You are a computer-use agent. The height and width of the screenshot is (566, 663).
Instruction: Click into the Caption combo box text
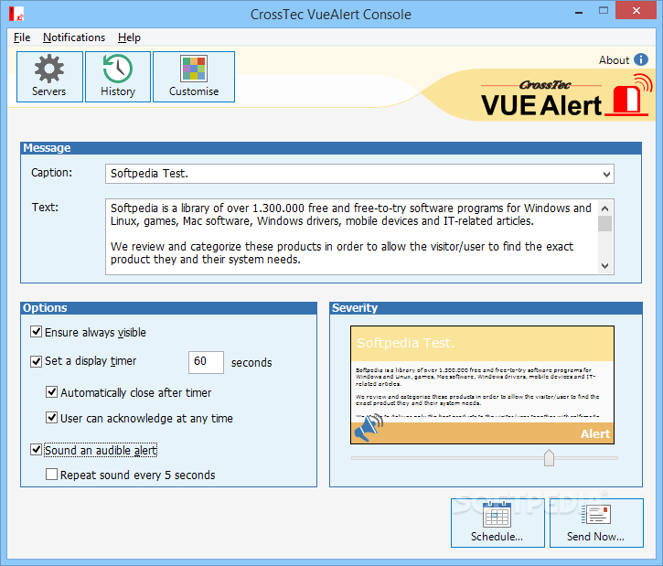359,174
